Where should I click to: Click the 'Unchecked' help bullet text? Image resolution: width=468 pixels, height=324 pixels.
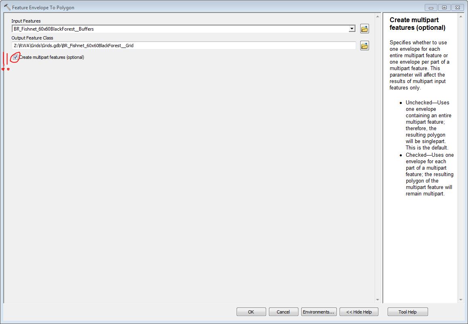tap(428, 125)
